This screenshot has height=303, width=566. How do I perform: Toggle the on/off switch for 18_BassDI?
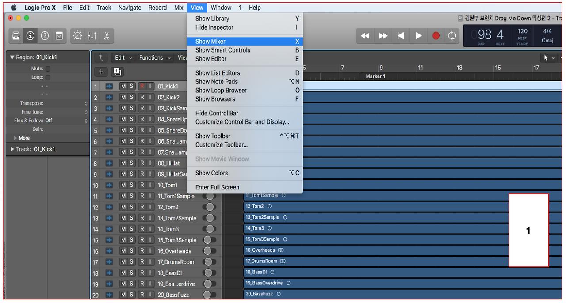point(210,273)
